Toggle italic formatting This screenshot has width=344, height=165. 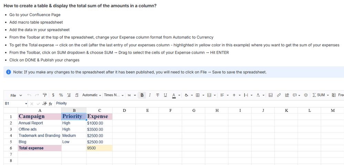[x=150, y=95]
